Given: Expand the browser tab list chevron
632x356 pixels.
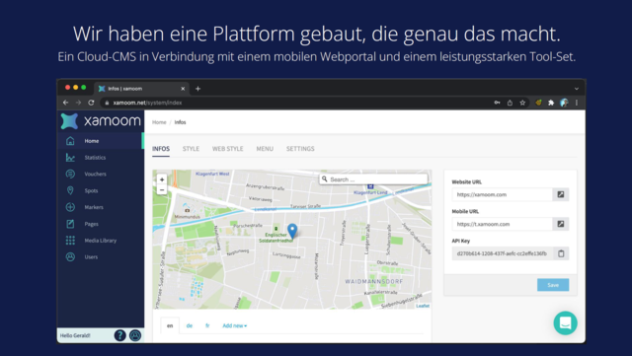Looking at the screenshot, I should (x=577, y=89).
